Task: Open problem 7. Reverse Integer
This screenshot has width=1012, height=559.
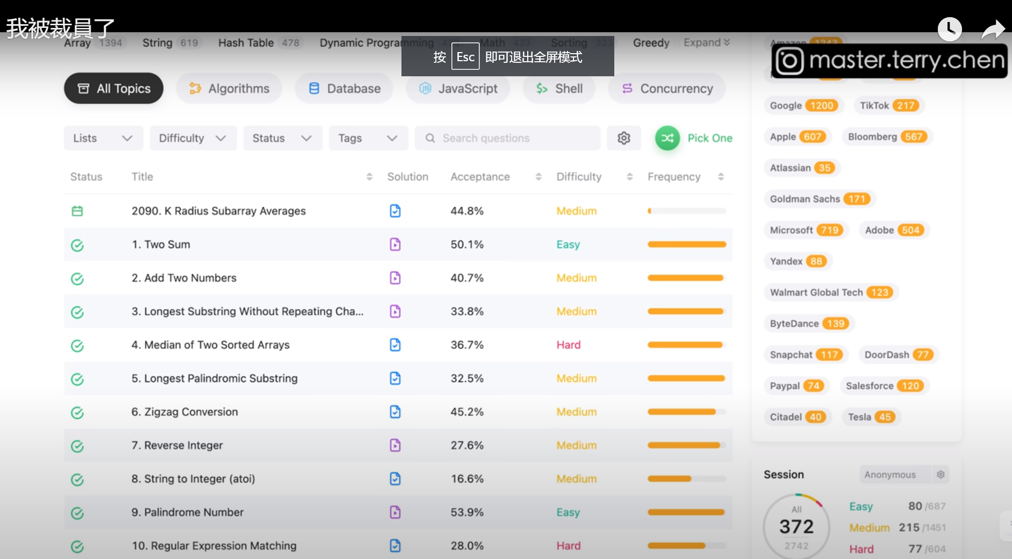Action: (177, 445)
